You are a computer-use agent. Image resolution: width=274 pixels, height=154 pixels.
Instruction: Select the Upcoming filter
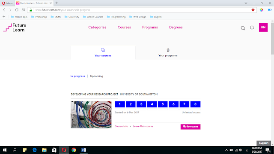click(x=96, y=76)
